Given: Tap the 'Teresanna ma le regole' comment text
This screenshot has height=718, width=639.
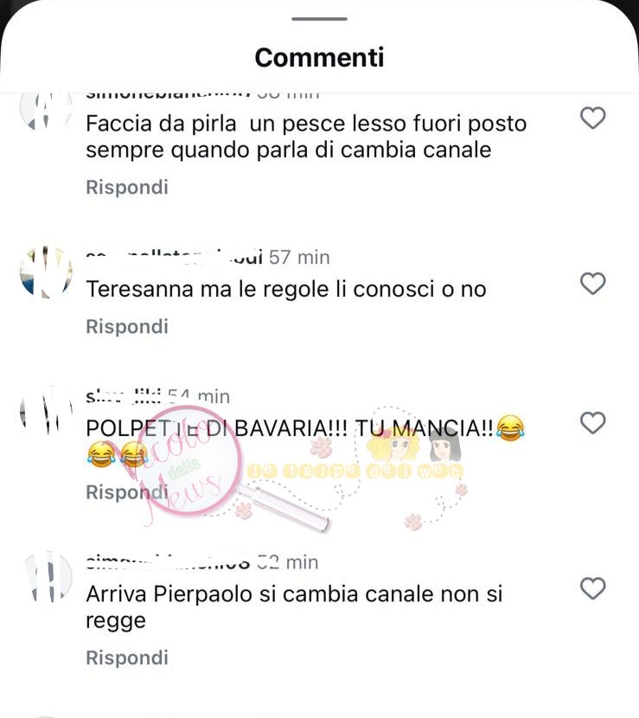Looking at the screenshot, I should tap(286, 290).
